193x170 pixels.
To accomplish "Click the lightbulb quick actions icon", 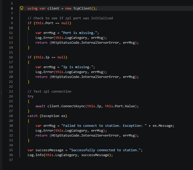I will [22, 8].
